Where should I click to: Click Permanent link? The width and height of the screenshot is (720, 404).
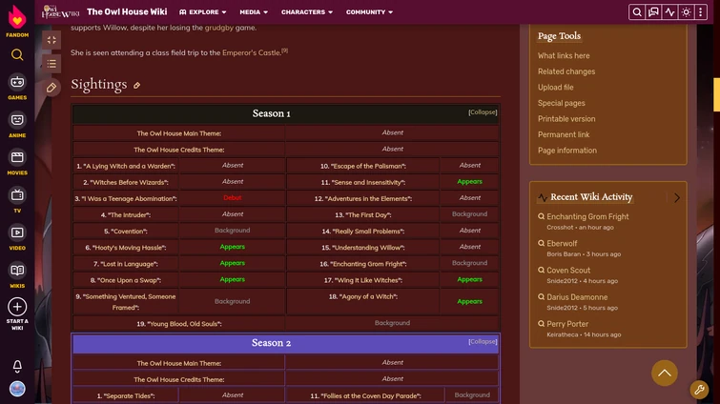564,134
